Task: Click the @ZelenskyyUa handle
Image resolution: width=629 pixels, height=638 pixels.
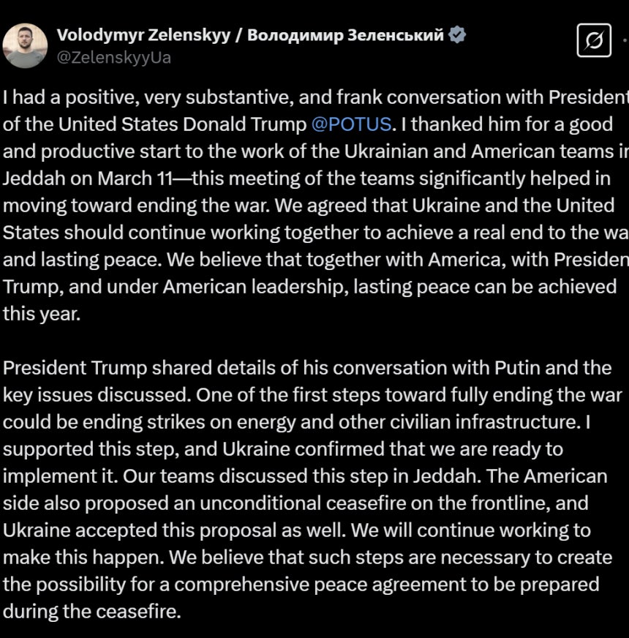Action: point(114,58)
